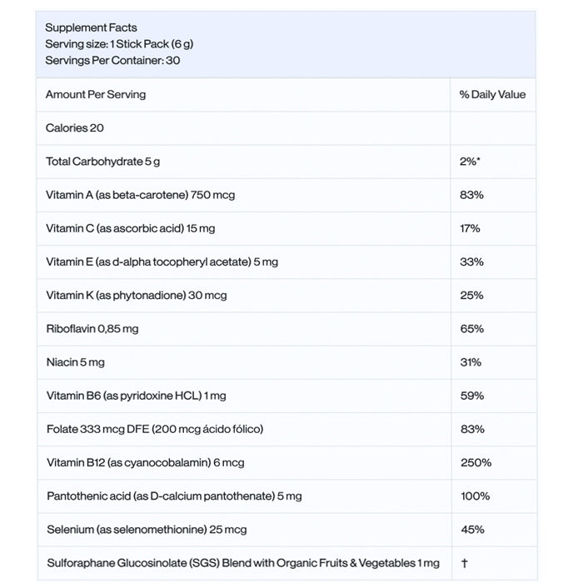Click the % Daily Value column header
The image size is (583, 583).
(492, 95)
